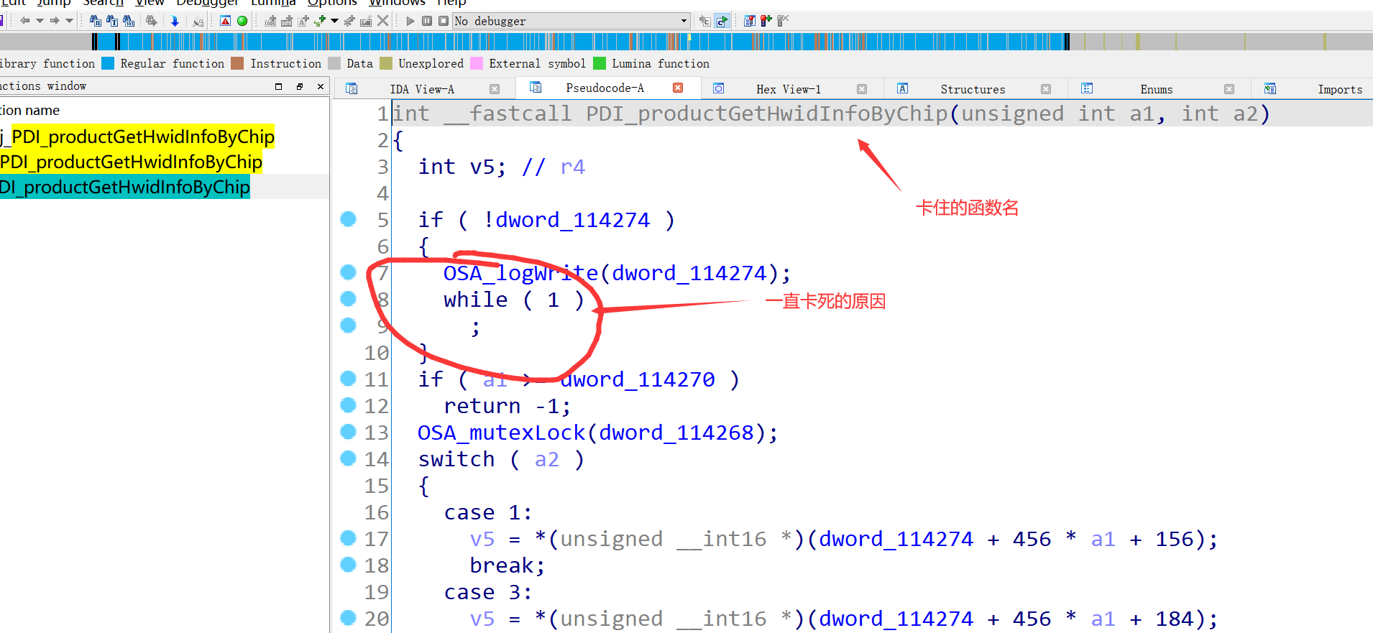Click the 'Function name' column header
The height and width of the screenshot is (633, 1373).
point(29,110)
